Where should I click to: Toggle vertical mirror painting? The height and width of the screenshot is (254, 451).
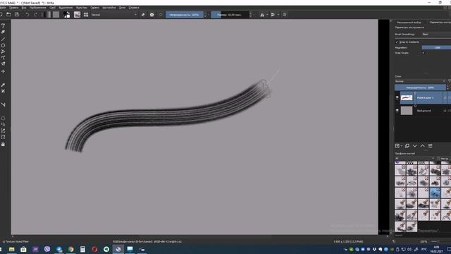(x=273, y=15)
